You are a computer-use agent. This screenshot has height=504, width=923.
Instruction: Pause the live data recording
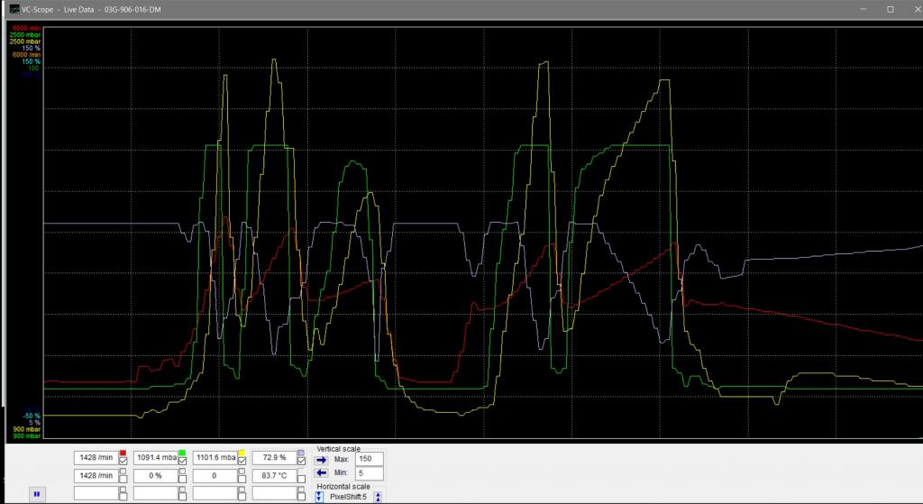click(x=36, y=494)
